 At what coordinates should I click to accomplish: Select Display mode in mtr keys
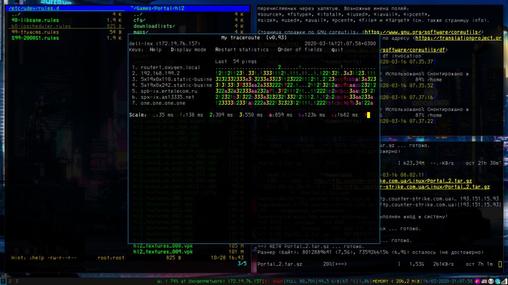[x=189, y=50]
